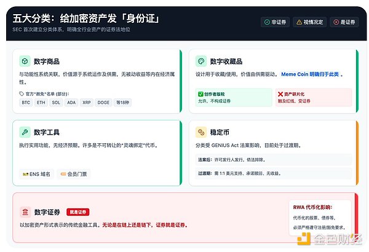The width and height of the screenshot is (369, 252).
Task: Open the 会员门票 chip
Action: 73,174
